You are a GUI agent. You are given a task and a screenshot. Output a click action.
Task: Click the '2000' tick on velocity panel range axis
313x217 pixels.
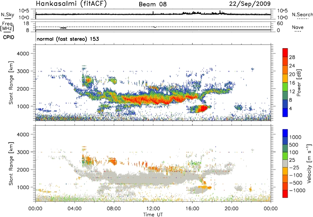tap(23, 170)
